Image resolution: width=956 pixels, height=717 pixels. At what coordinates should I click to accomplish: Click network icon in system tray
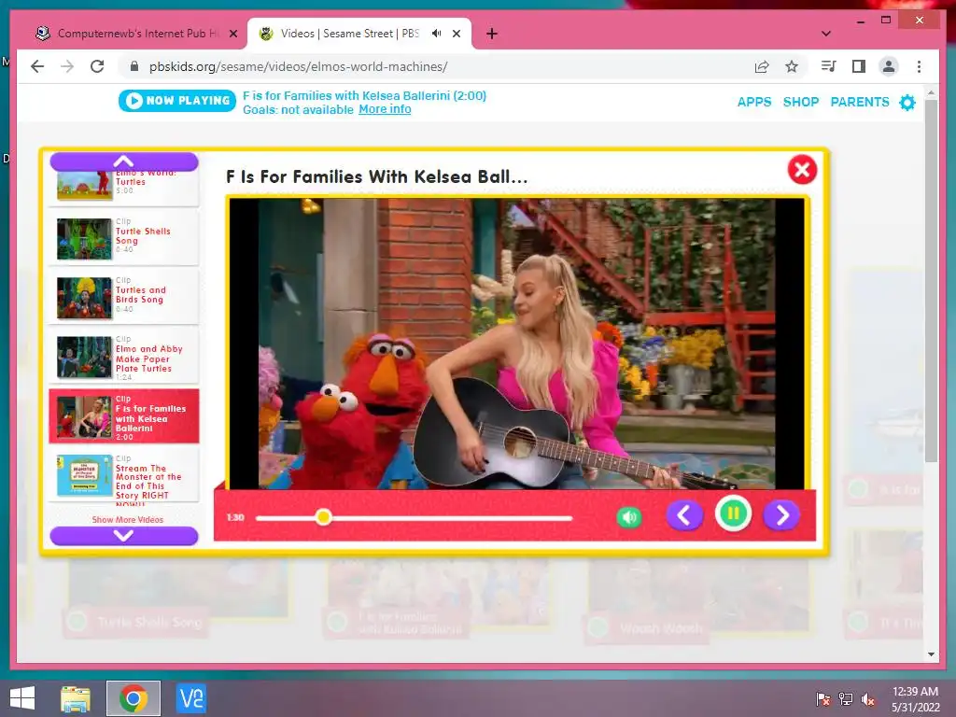pyautogui.click(x=846, y=699)
